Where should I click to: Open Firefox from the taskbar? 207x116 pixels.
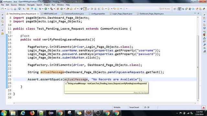(32, 113)
